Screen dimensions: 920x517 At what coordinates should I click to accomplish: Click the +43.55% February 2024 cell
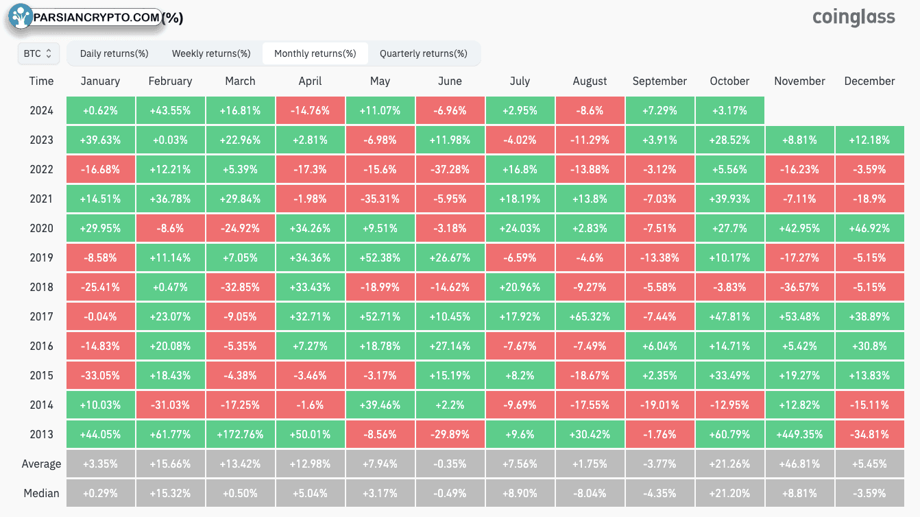click(170, 110)
